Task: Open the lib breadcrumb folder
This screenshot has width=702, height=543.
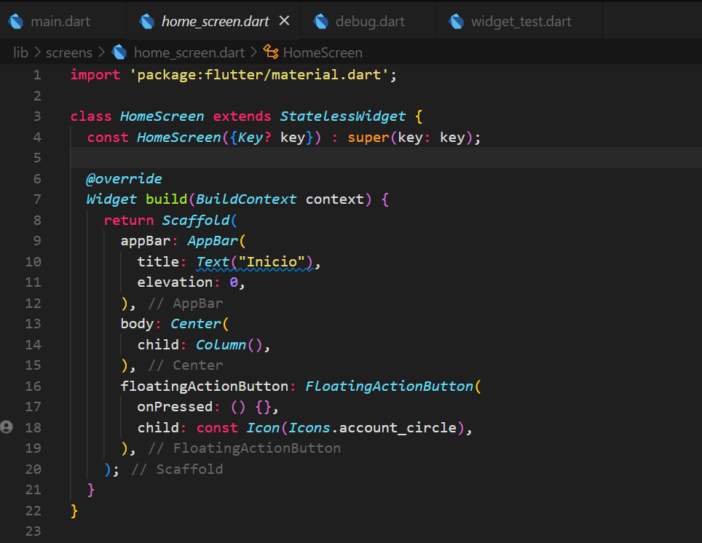Action: tap(20, 52)
